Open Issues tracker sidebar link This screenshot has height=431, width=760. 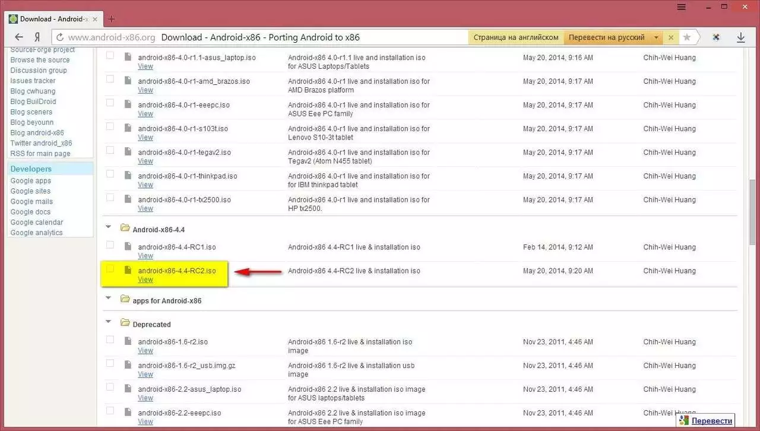33,81
